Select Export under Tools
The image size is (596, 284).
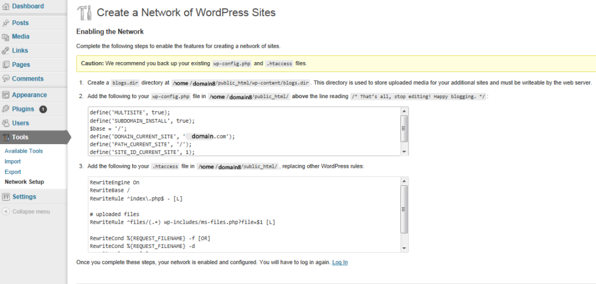13,172
